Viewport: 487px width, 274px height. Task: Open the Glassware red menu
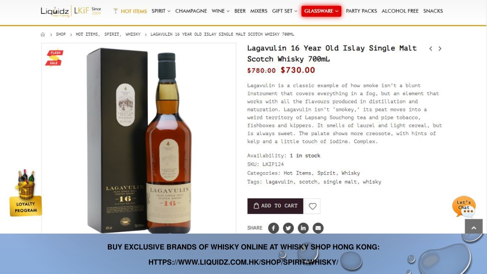tap(321, 11)
